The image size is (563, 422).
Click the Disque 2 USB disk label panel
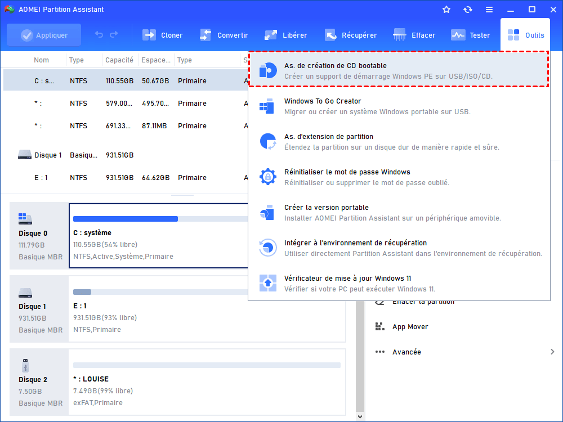pos(39,382)
